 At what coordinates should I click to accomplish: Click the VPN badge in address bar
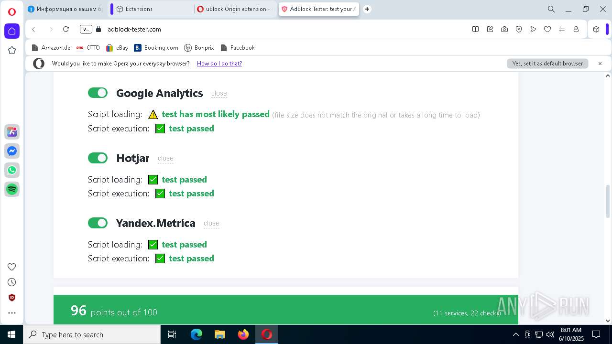(86, 29)
